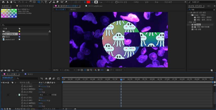Click the reset exposure icon
The width and height of the screenshot is (216, 110).
tap(99, 70)
